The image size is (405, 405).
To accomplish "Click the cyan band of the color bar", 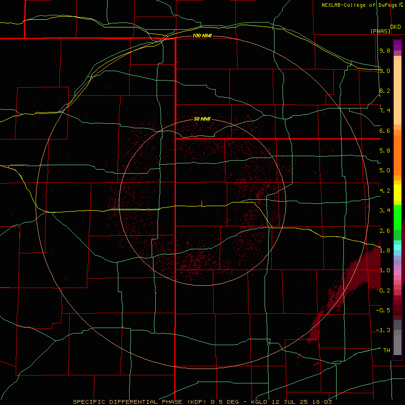I will 397,247.
